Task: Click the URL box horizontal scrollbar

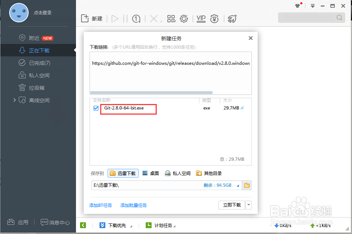Action: coord(151,93)
